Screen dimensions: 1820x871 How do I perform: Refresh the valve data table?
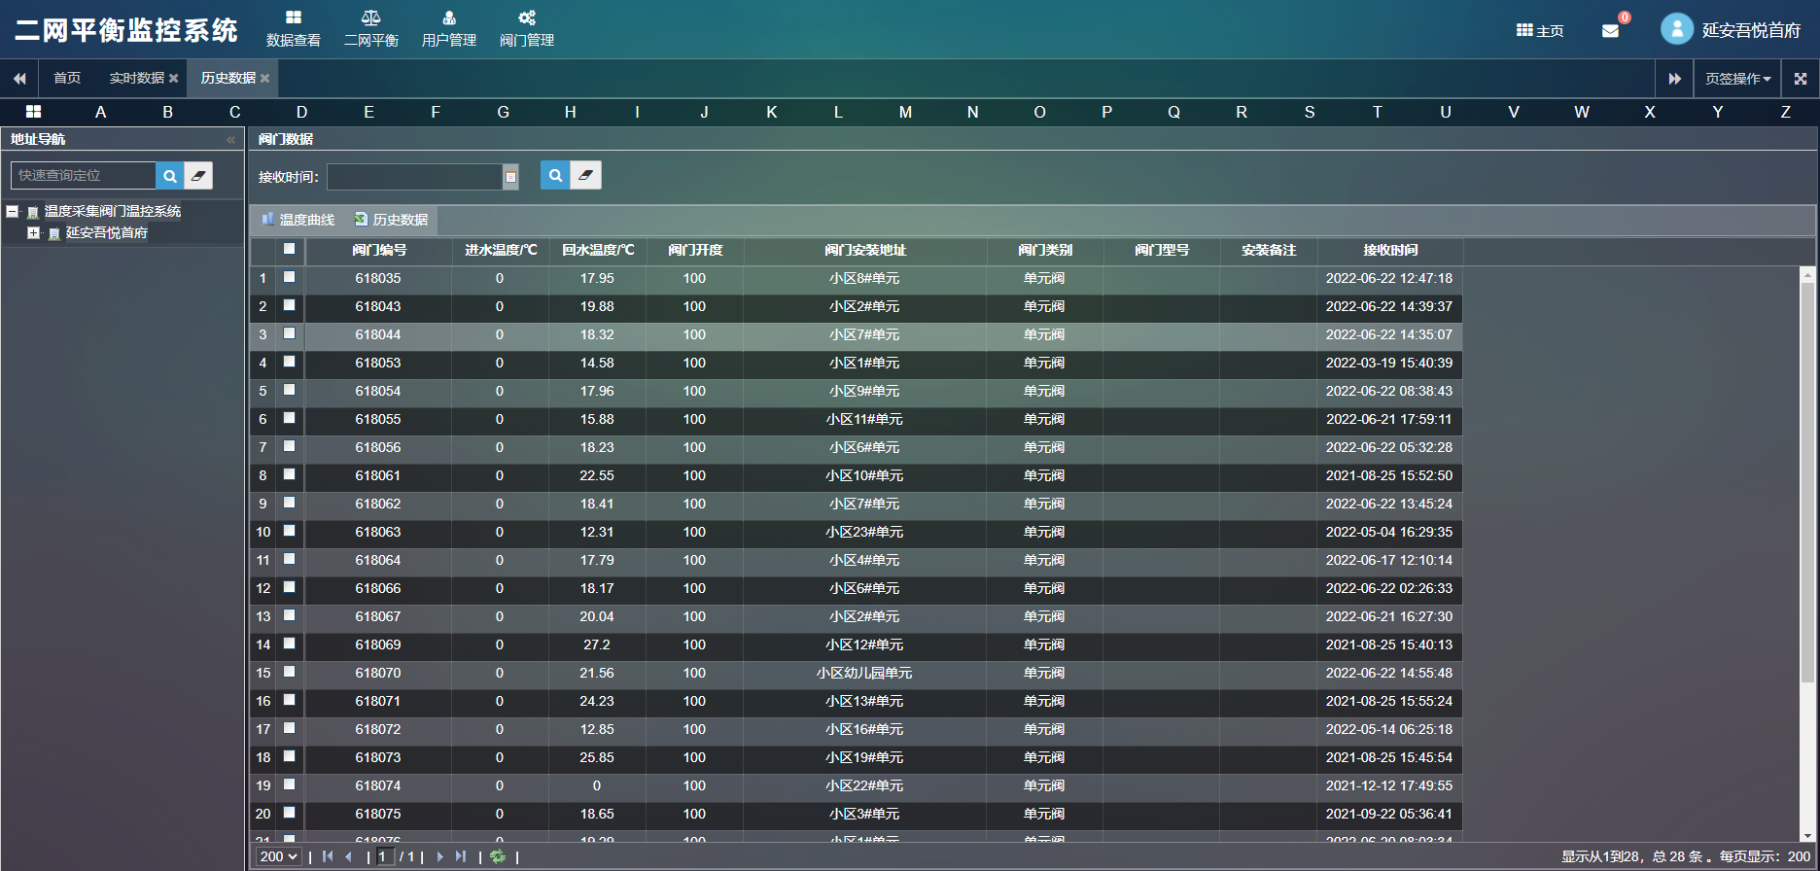498,856
